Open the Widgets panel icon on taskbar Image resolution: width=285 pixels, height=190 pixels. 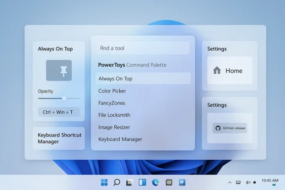142,182
